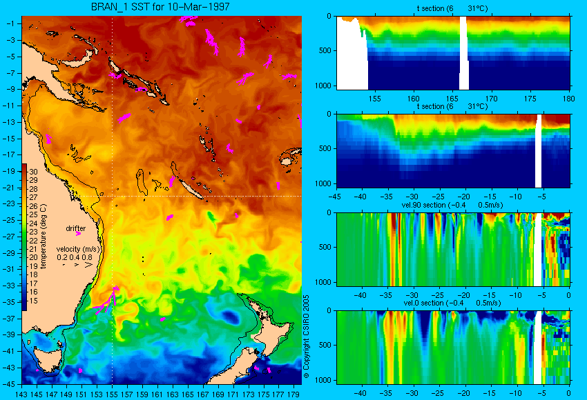Open the vel.90 velocity section plot
Screen dimensions: 587x400
tap(453, 250)
